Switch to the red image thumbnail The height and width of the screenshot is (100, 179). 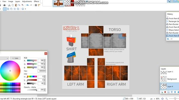pyautogui.click(x=69, y=3)
